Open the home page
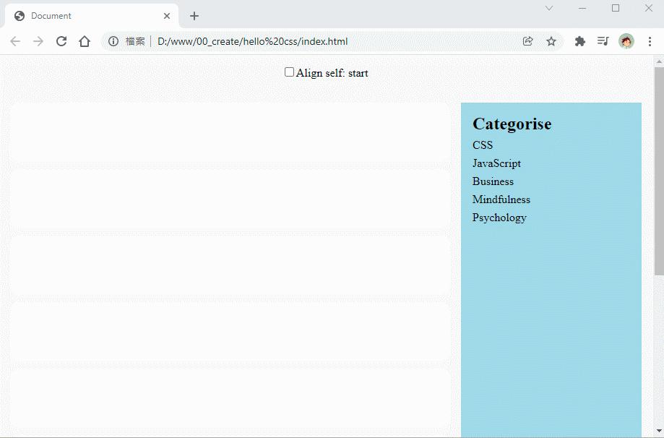 pyautogui.click(x=84, y=41)
